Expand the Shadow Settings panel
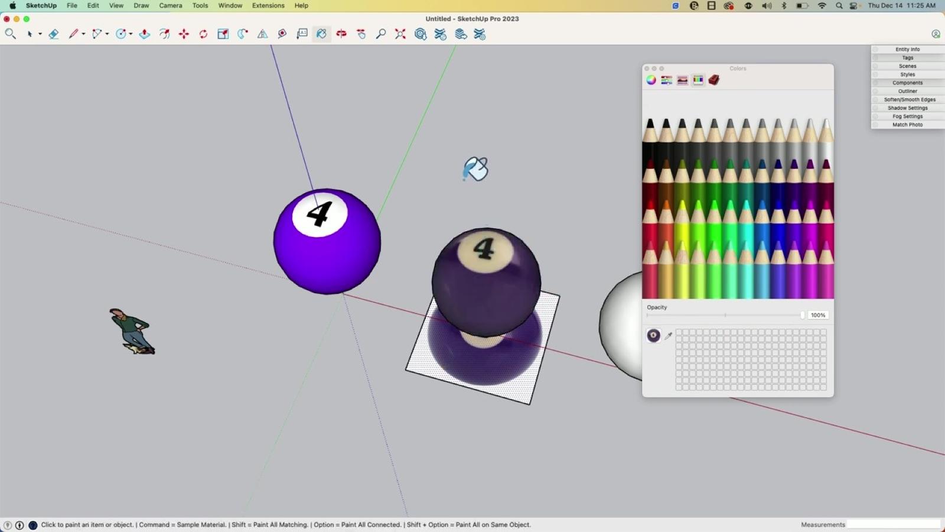The image size is (945, 532). coord(907,108)
